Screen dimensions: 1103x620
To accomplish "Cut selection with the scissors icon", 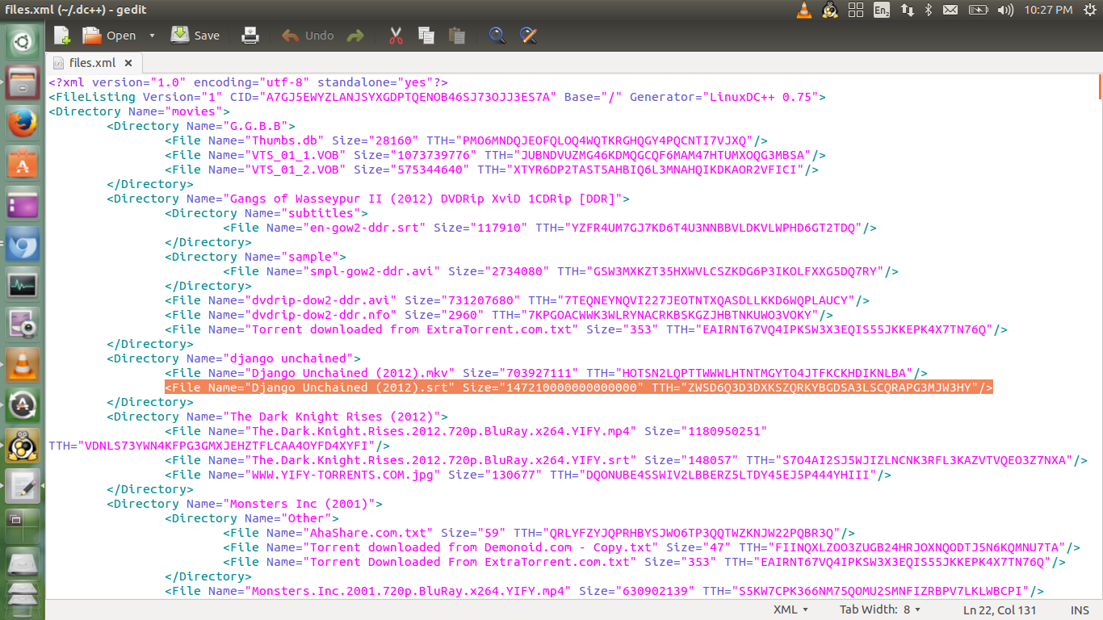I will (396, 36).
